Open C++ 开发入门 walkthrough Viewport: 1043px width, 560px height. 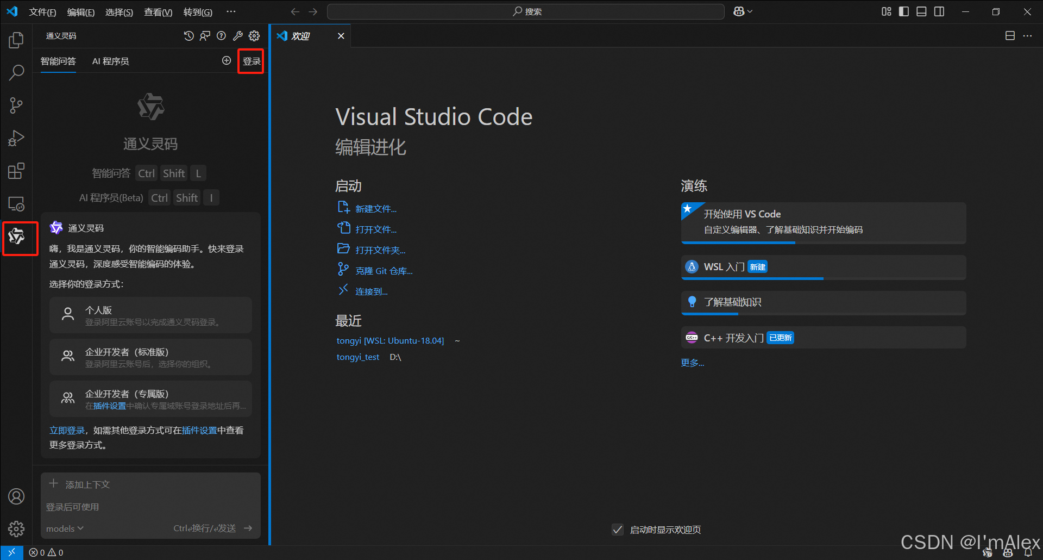click(824, 338)
